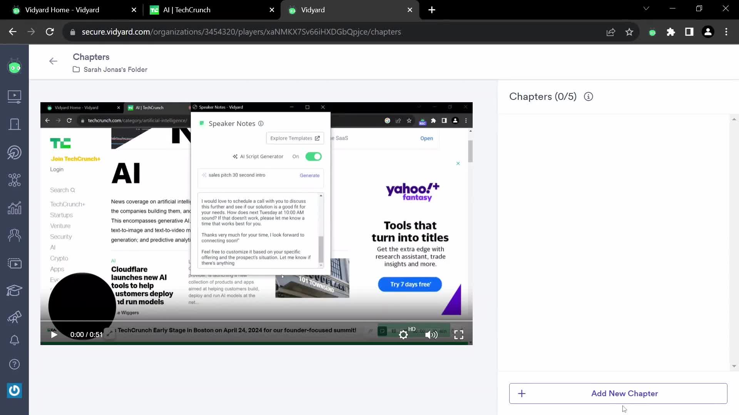
Task: Expand the Chapters info tooltip icon
Action: [x=589, y=96]
